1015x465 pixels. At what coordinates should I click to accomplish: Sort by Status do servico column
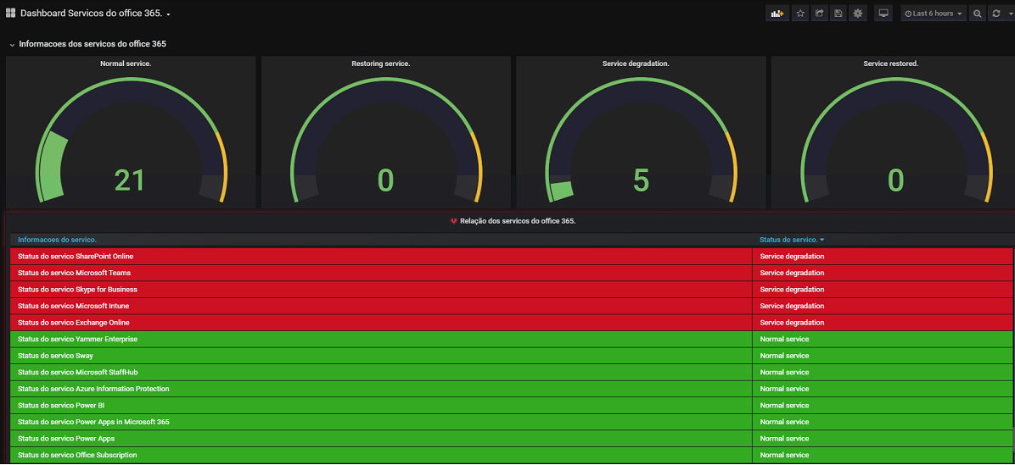coord(792,240)
